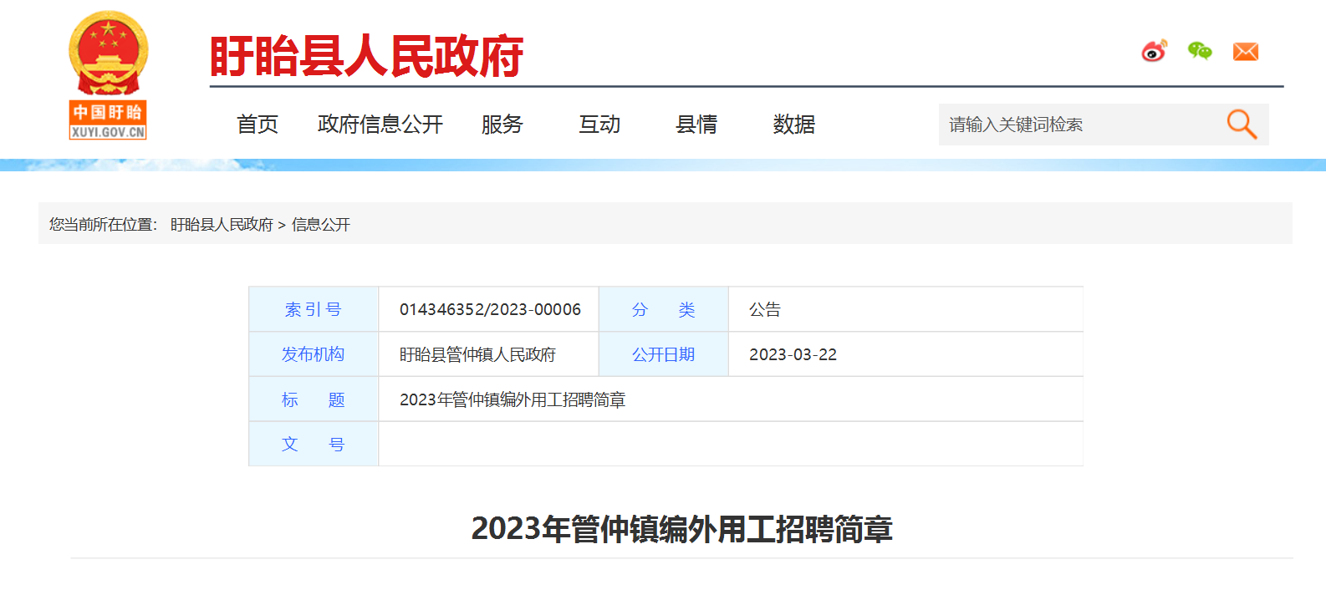Open 政府信息公开 in navigation bar
The width and height of the screenshot is (1326, 590).
[380, 125]
